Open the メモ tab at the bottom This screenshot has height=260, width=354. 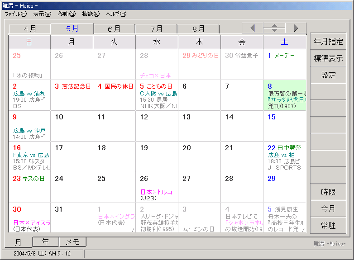coord(73,241)
